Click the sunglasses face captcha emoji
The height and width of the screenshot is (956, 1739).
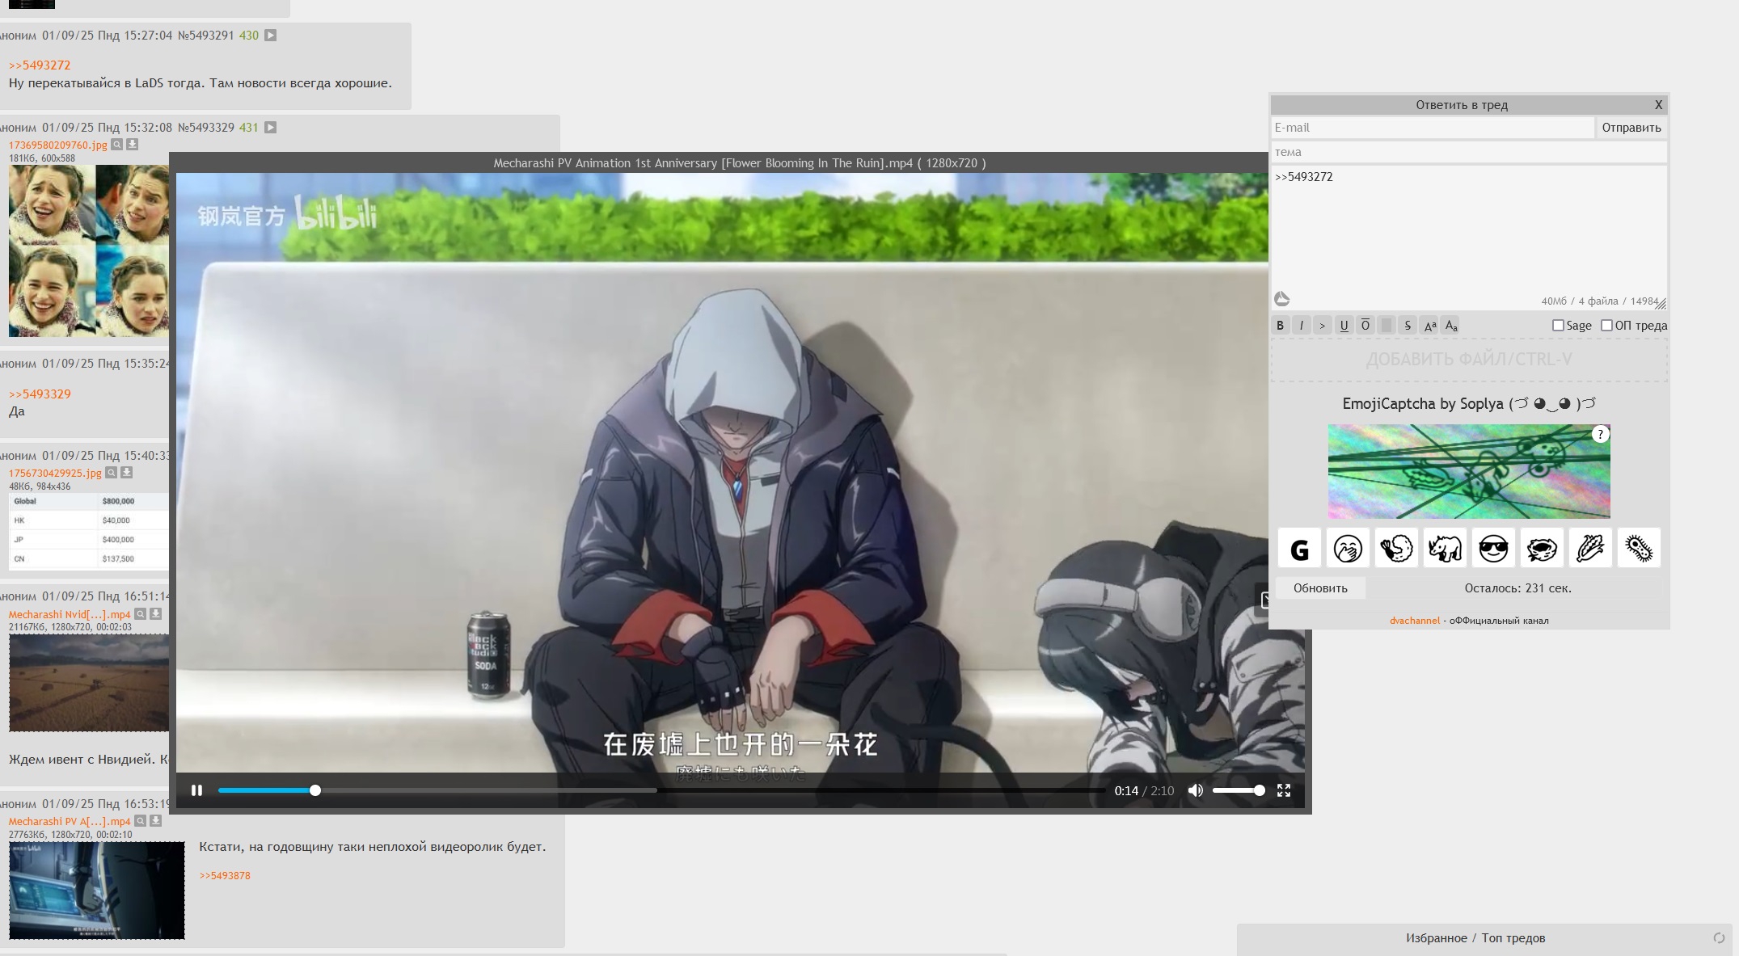click(x=1492, y=549)
